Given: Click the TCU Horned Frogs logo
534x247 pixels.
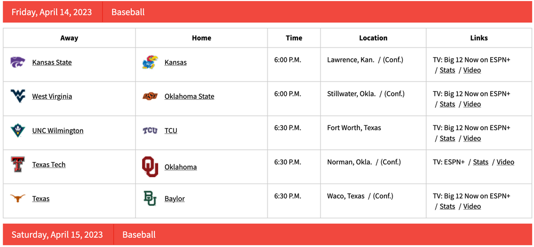Looking at the screenshot, I should 150,131.
